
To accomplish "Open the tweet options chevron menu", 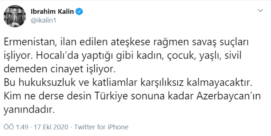I will pos(260,11).
